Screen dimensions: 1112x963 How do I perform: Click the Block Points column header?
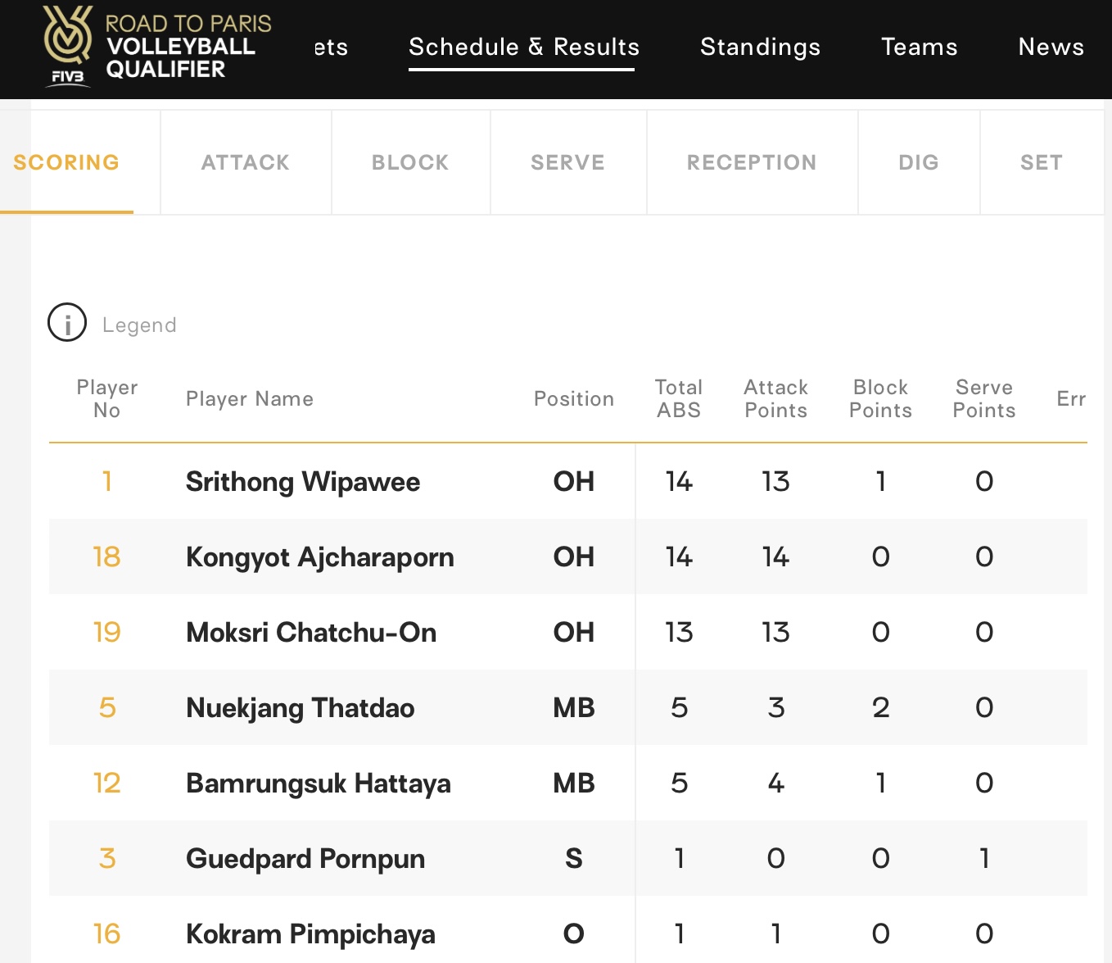tap(880, 398)
